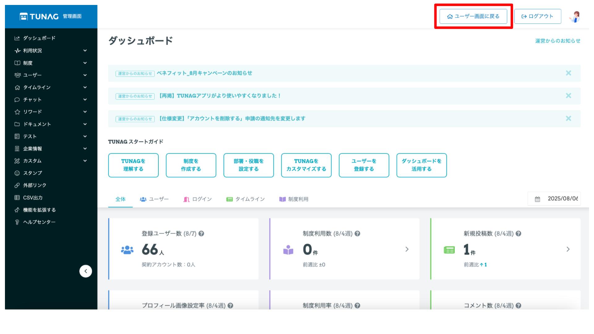Image resolution: width=594 pixels, height=334 pixels.
Task: Click help icon beside 制度利用率
Action: 357,306
